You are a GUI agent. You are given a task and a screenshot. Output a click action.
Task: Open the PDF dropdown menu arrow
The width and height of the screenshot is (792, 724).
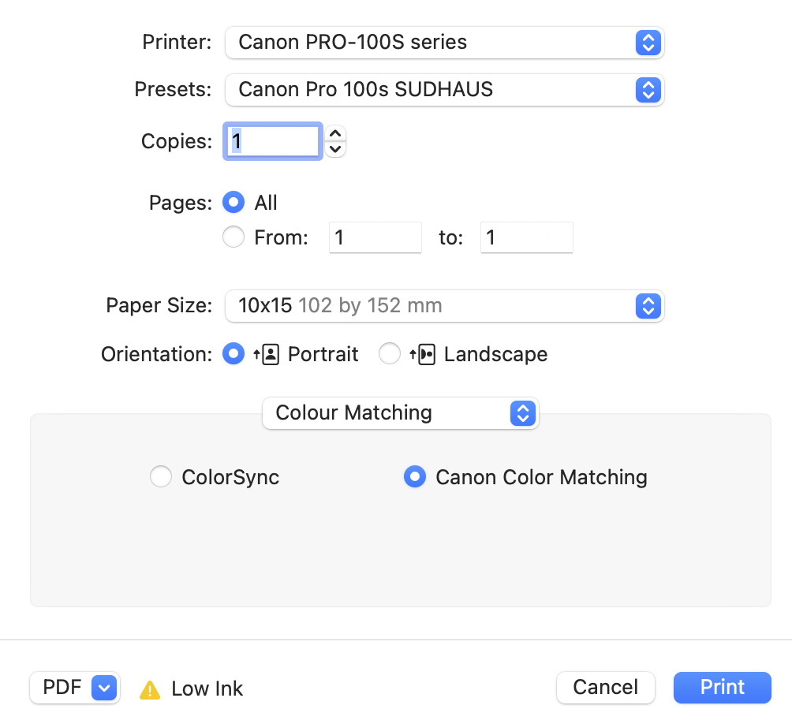(104, 688)
